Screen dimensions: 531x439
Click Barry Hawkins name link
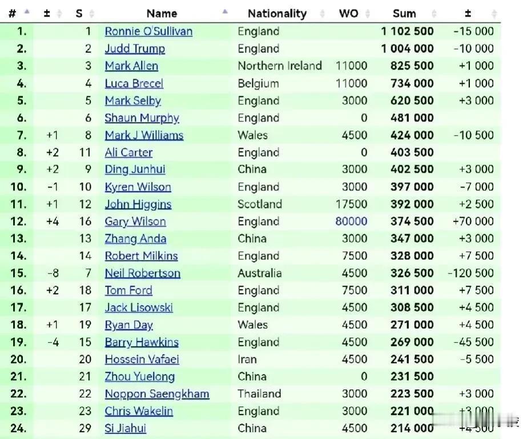142,342
